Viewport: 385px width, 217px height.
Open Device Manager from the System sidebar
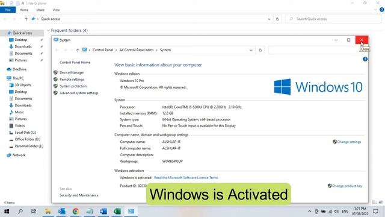[72, 72]
